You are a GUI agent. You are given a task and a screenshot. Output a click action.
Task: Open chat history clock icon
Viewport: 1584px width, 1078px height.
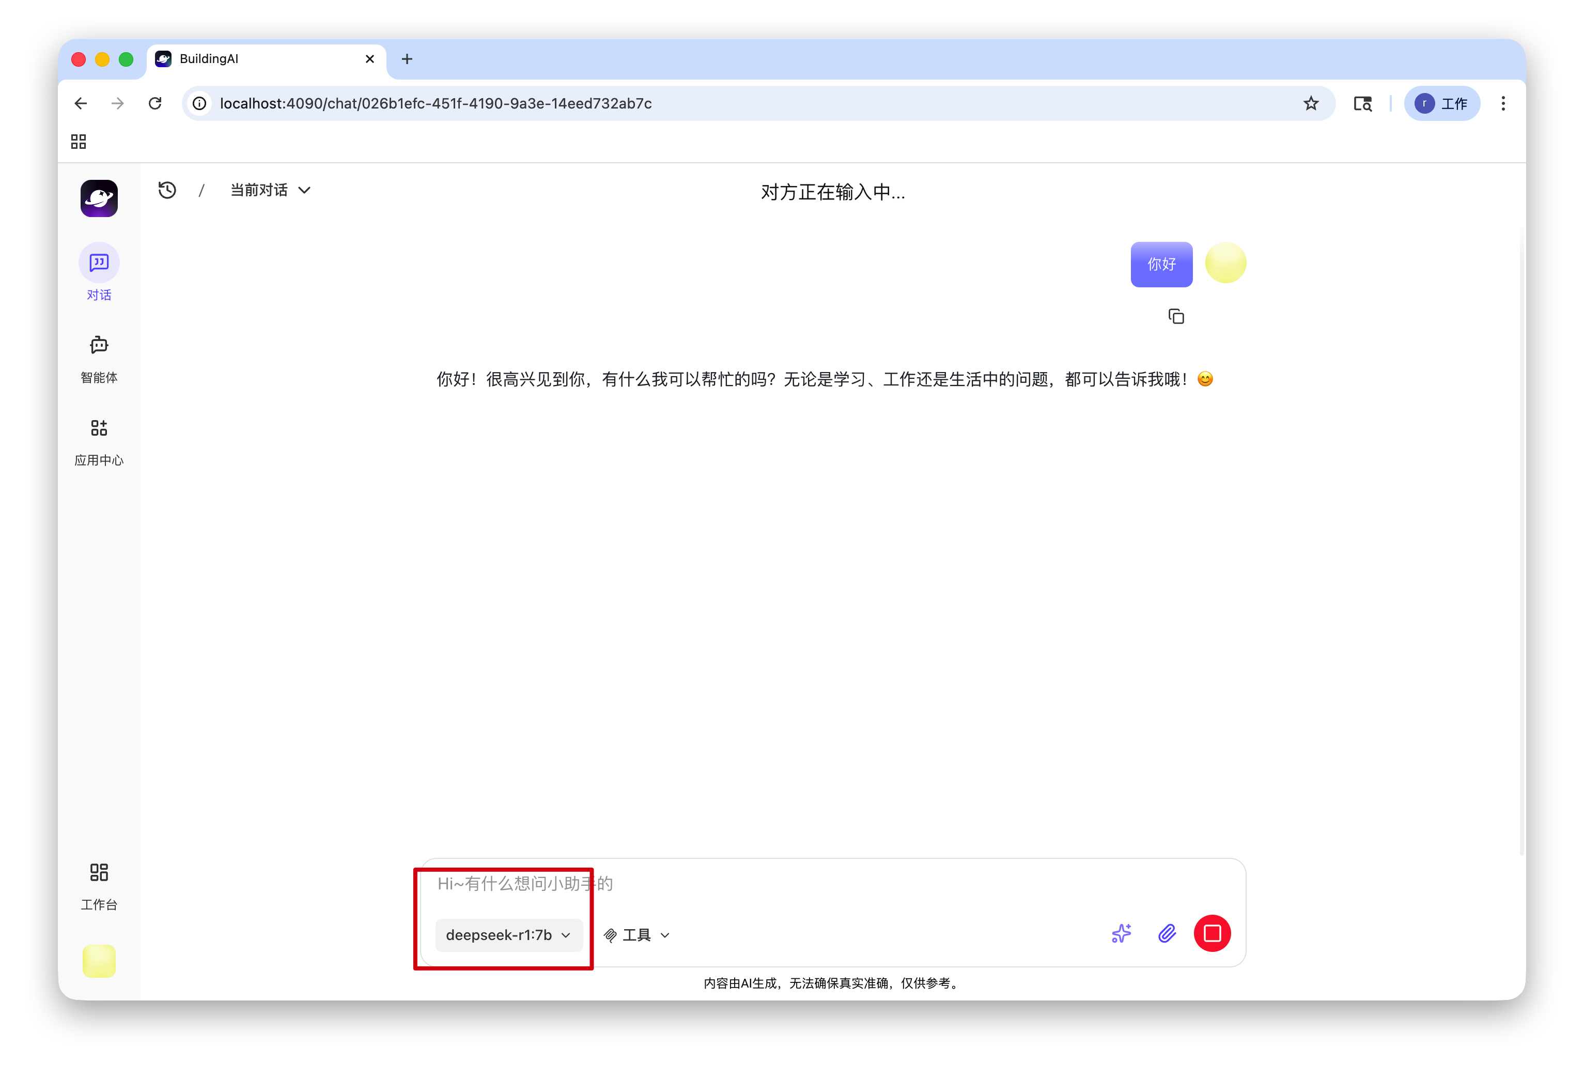click(167, 190)
